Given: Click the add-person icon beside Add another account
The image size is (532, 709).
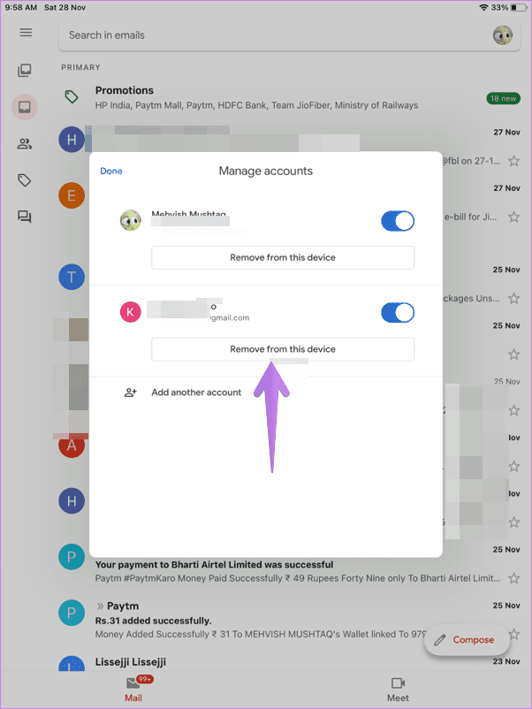Looking at the screenshot, I should pyautogui.click(x=130, y=393).
